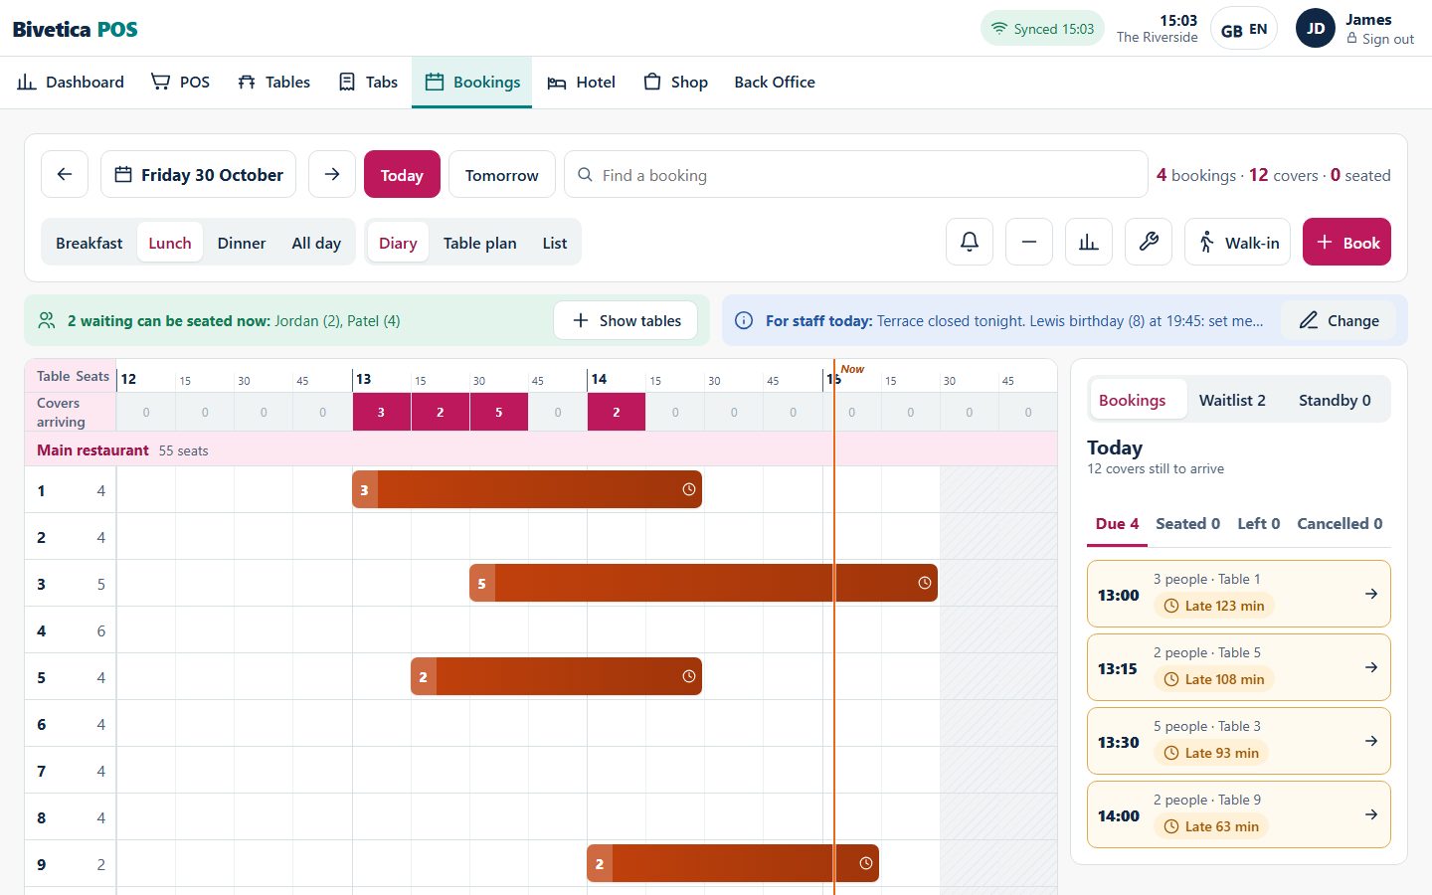The height and width of the screenshot is (895, 1432).
Task: Click Change on the staff note
Action: click(1339, 320)
